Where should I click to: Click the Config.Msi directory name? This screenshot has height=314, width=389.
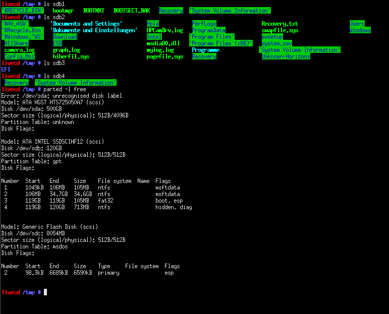(x=20, y=56)
